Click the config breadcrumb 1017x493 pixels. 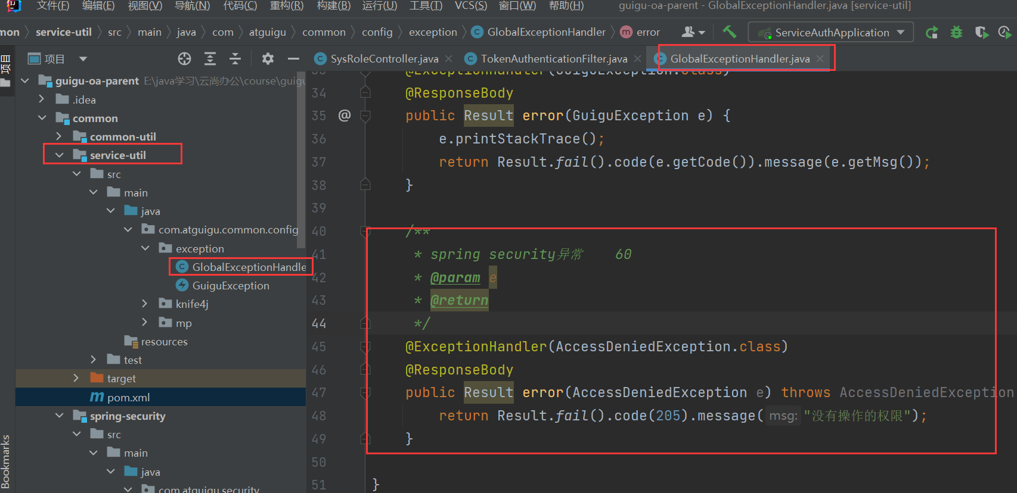pyautogui.click(x=377, y=32)
